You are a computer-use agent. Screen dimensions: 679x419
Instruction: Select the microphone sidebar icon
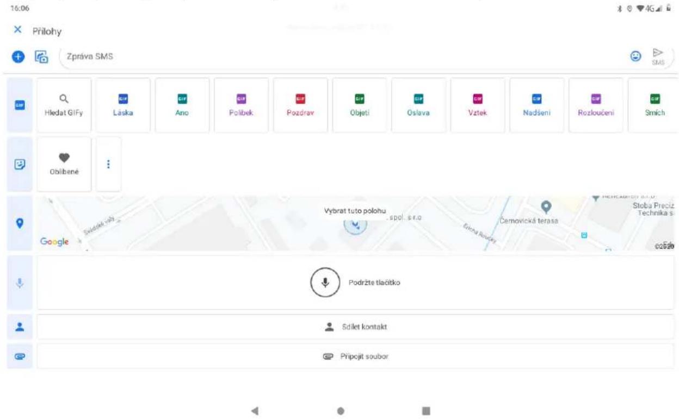point(19,283)
